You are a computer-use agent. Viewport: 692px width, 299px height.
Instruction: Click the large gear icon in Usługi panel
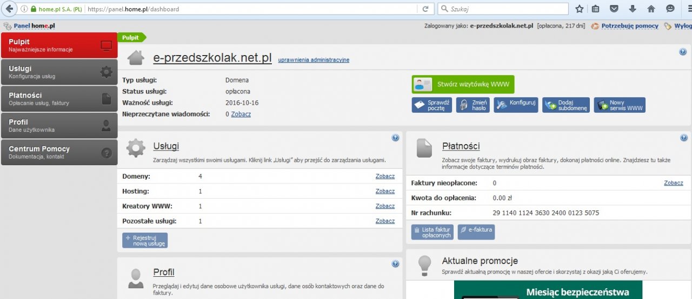136,148
